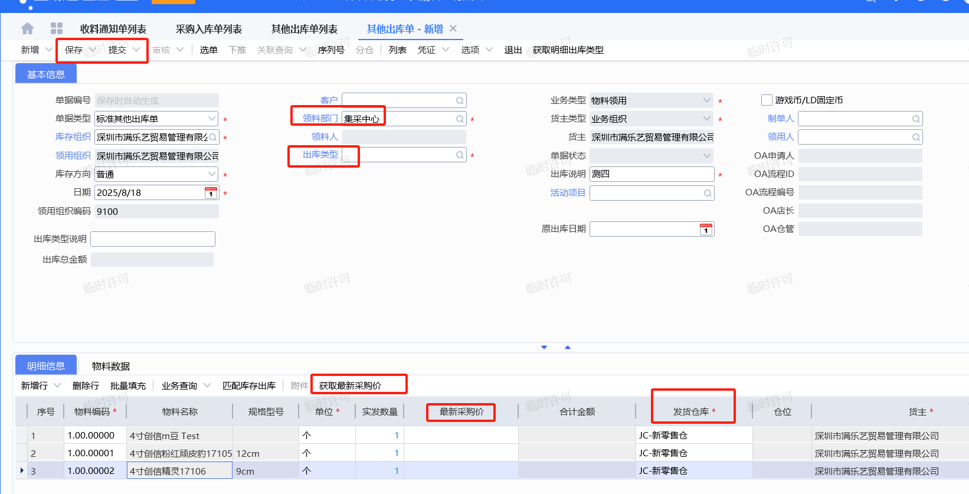The width and height of the screenshot is (969, 494).
Task: Open the 新增行 dropdown arrow
Action: pyautogui.click(x=57, y=385)
